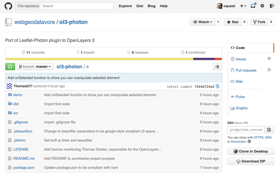Viewport: 280px width, 174px height.
Task: Copy SSH clone URL clipboard icon
Action: coord(269,130)
